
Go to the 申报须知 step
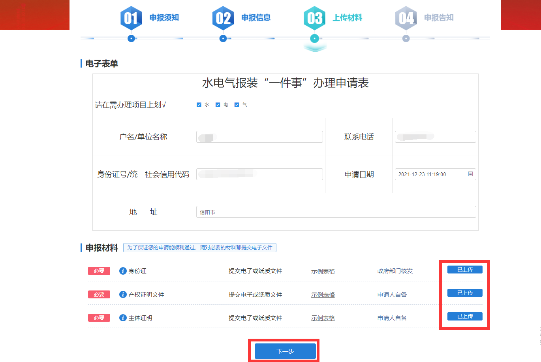(164, 18)
